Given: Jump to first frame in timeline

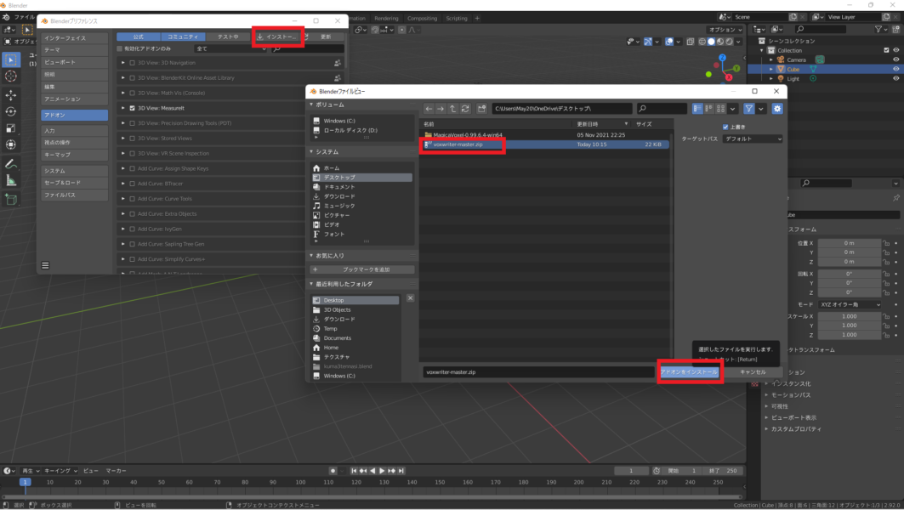Looking at the screenshot, I should pyautogui.click(x=354, y=471).
